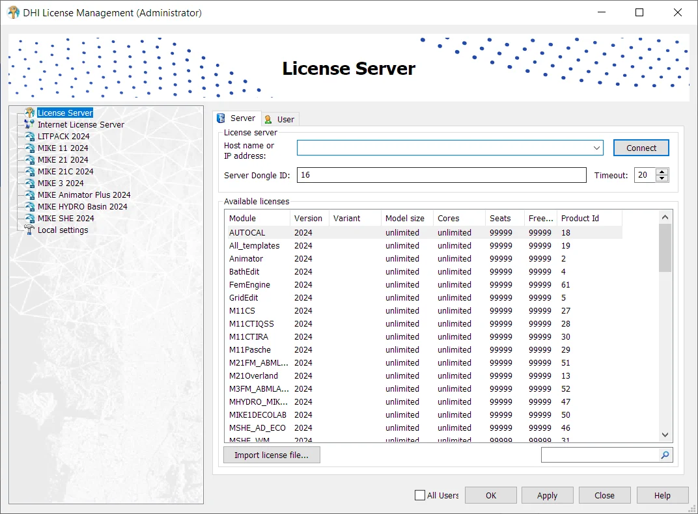This screenshot has width=698, height=514.
Task: Click the License Server tree icon
Action: [x=29, y=113]
